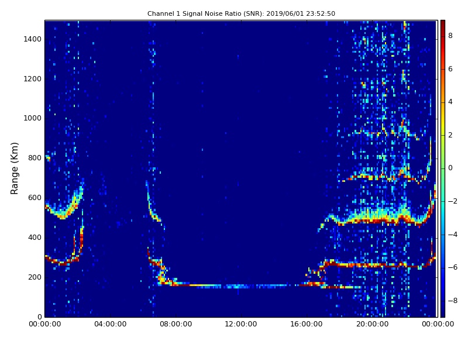Click the colorbar tick label −2
Viewport: 468px width, 351px height.
[453, 201]
